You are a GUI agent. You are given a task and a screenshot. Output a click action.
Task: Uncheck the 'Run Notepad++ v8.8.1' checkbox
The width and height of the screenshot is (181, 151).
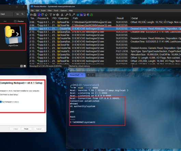[1, 102]
